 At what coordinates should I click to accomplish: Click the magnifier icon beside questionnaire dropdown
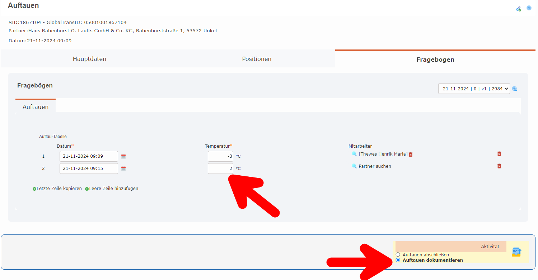(x=515, y=89)
